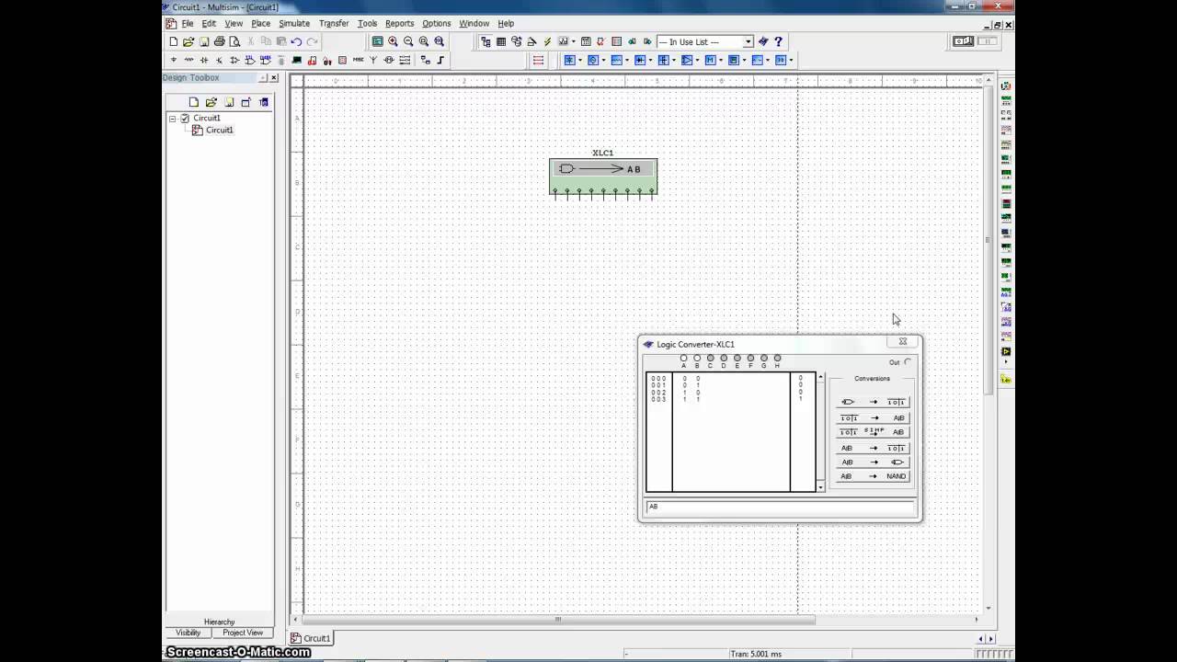The width and height of the screenshot is (1177, 662).
Task: Toggle input B in Logic Converter
Action: (x=697, y=359)
